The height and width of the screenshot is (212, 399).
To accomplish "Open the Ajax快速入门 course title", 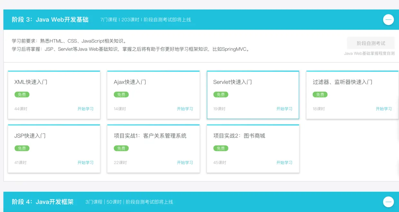I will point(130,82).
